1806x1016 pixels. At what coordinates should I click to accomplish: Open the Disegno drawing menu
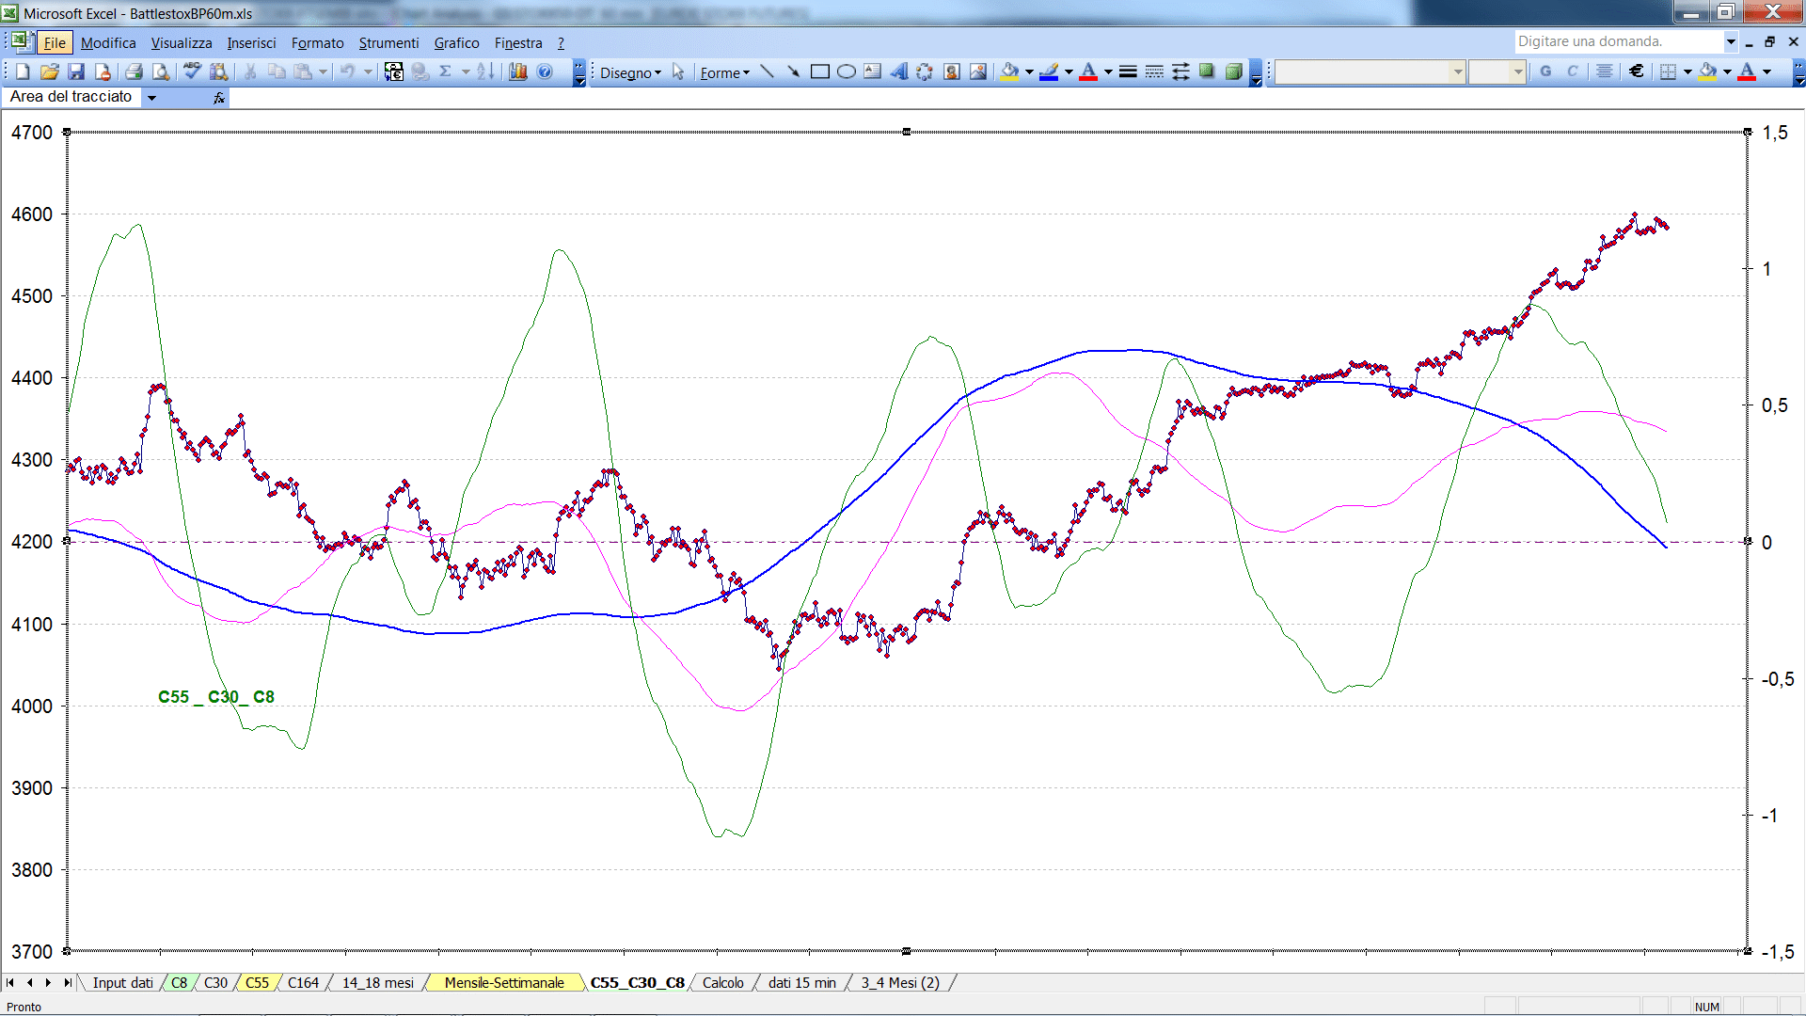point(630,72)
